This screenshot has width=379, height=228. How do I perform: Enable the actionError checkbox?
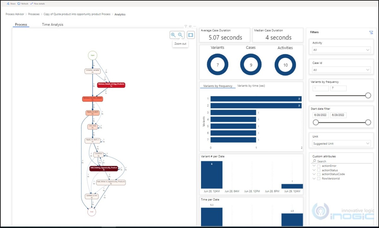(319, 166)
